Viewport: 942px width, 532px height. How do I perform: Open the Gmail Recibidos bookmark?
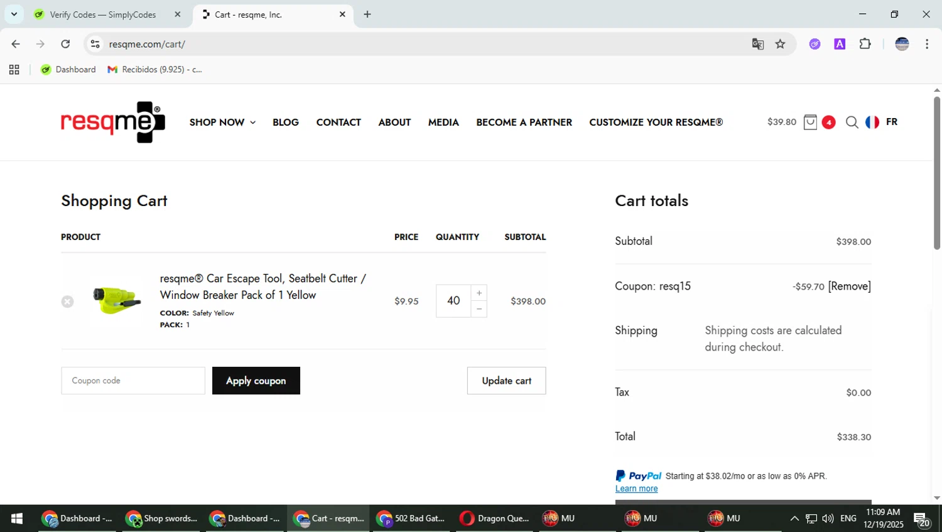(154, 70)
